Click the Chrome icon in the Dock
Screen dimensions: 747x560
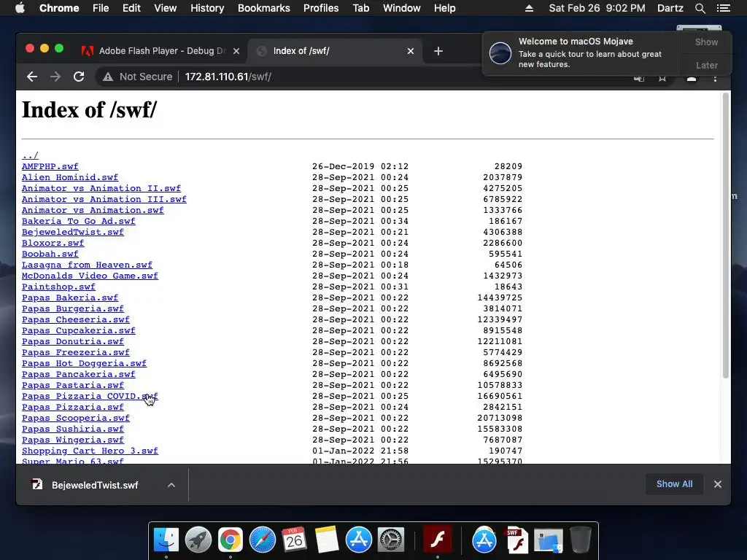[x=231, y=540]
